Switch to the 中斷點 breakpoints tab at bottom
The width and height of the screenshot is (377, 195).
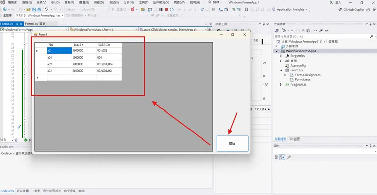[37, 191]
